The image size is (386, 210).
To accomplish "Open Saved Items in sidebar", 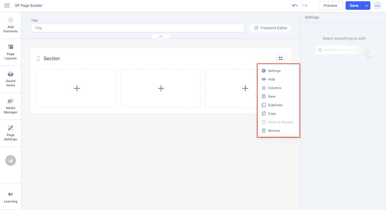I will click(10, 79).
